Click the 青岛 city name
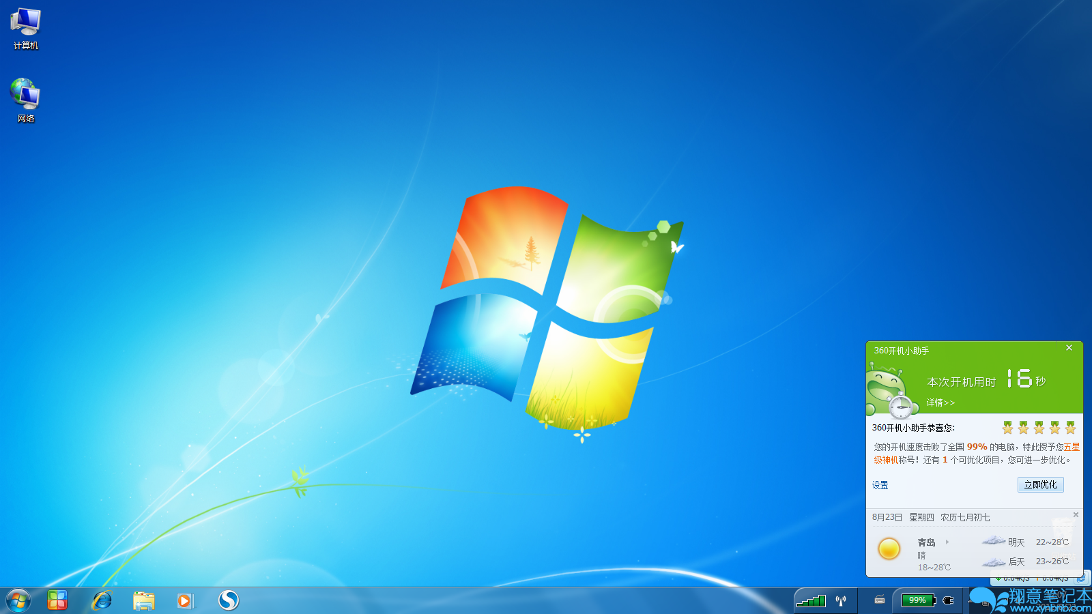 926,542
